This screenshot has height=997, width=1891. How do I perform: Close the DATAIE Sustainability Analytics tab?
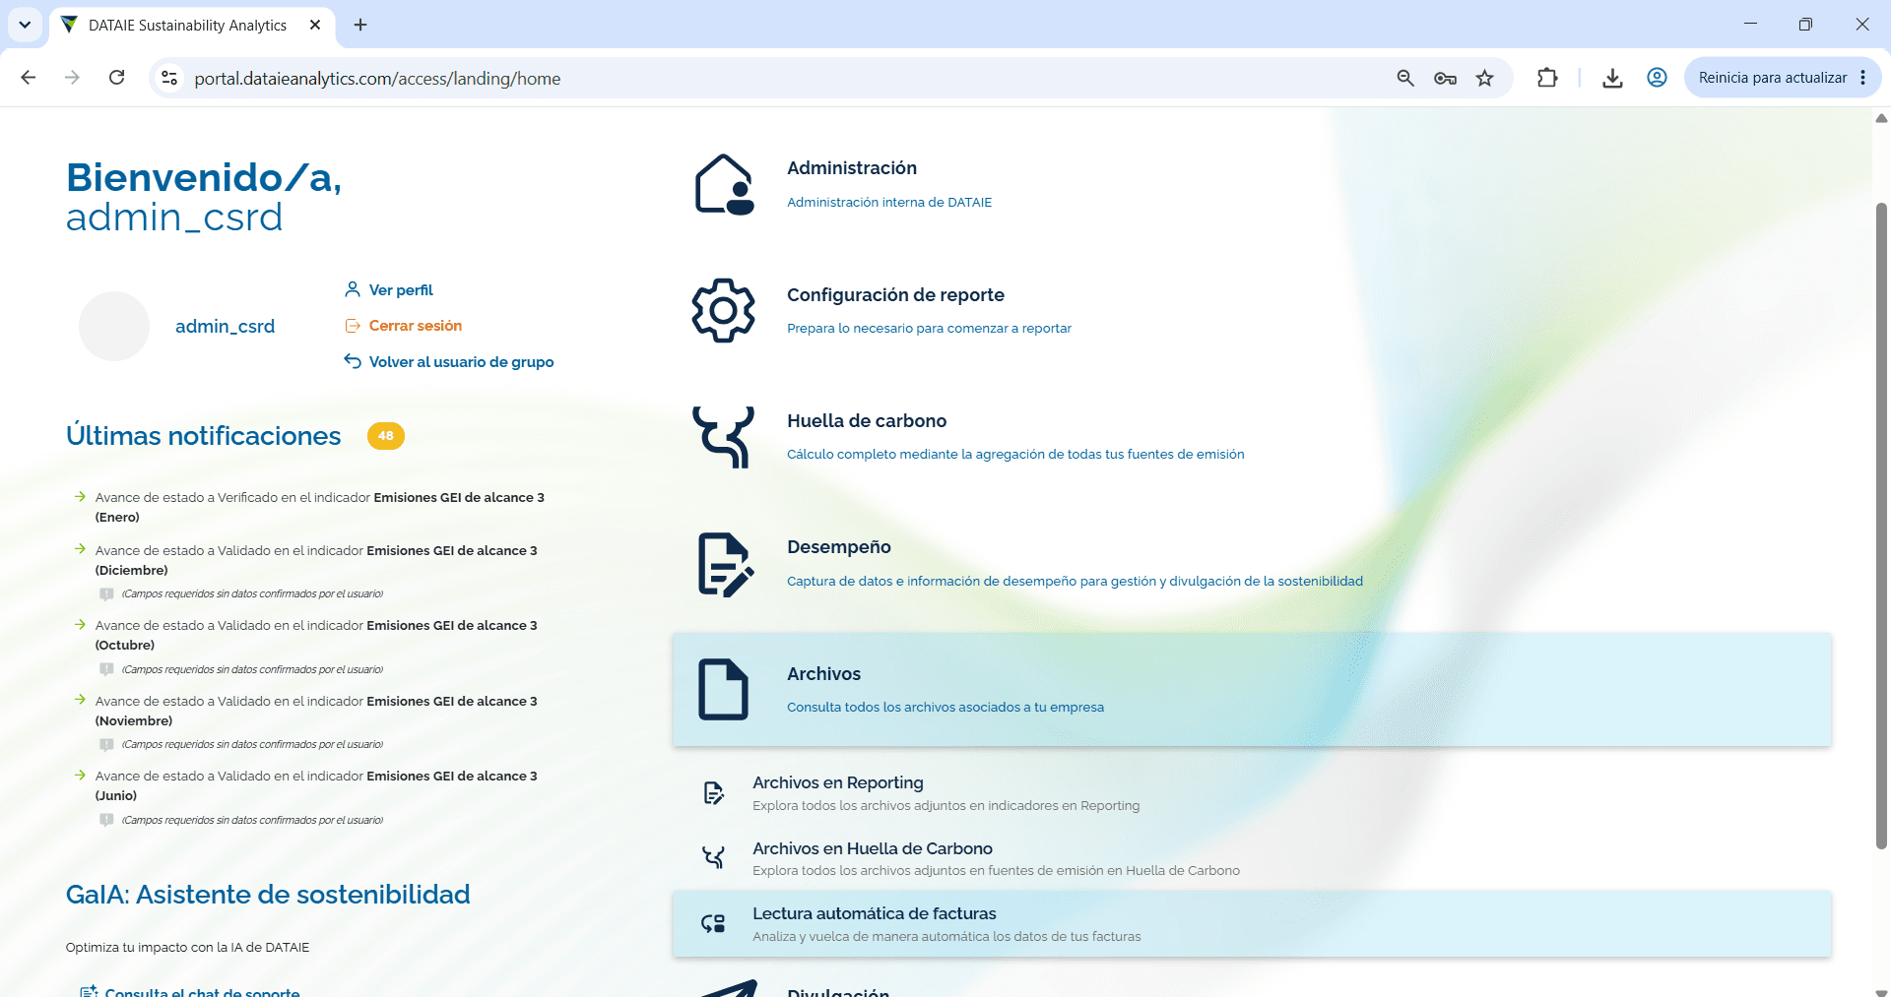pos(315,25)
